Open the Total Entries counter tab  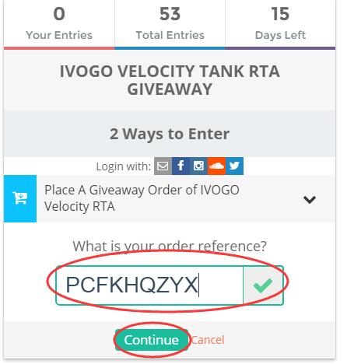(170, 24)
